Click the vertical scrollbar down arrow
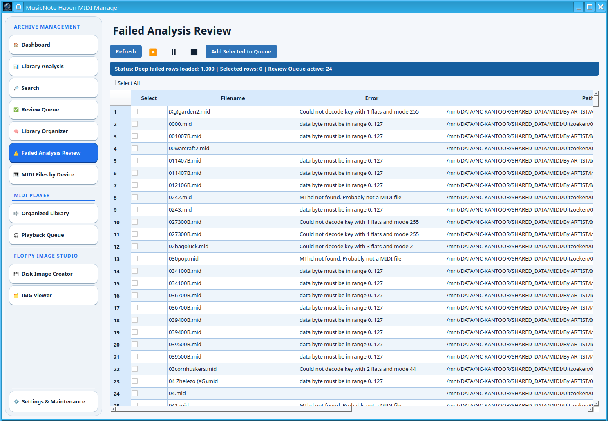608x421 pixels. click(x=596, y=403)
